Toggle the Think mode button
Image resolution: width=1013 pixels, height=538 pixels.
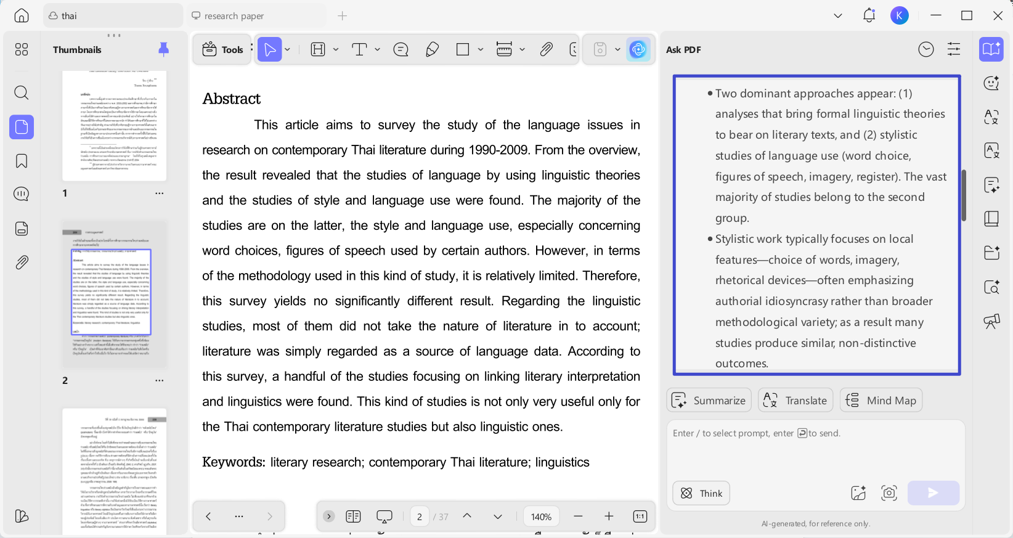tap(701, 493)
